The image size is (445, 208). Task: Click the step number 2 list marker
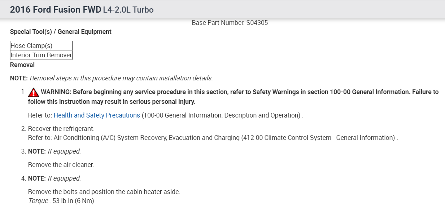click(23, 129)
